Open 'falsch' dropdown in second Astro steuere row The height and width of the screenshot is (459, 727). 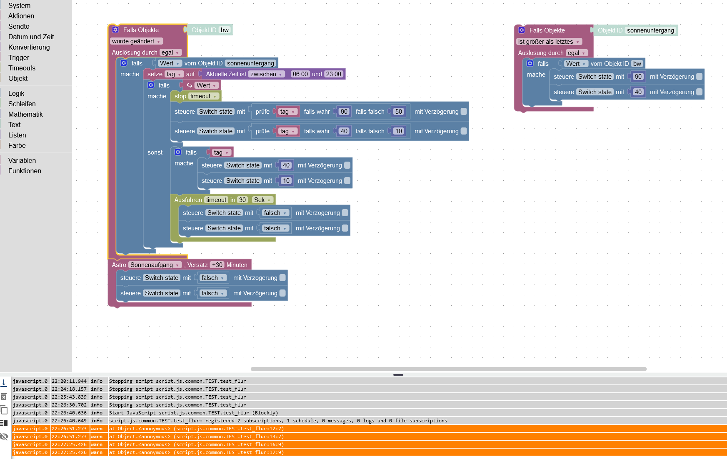pyautogui.click(x=213, y=293)
